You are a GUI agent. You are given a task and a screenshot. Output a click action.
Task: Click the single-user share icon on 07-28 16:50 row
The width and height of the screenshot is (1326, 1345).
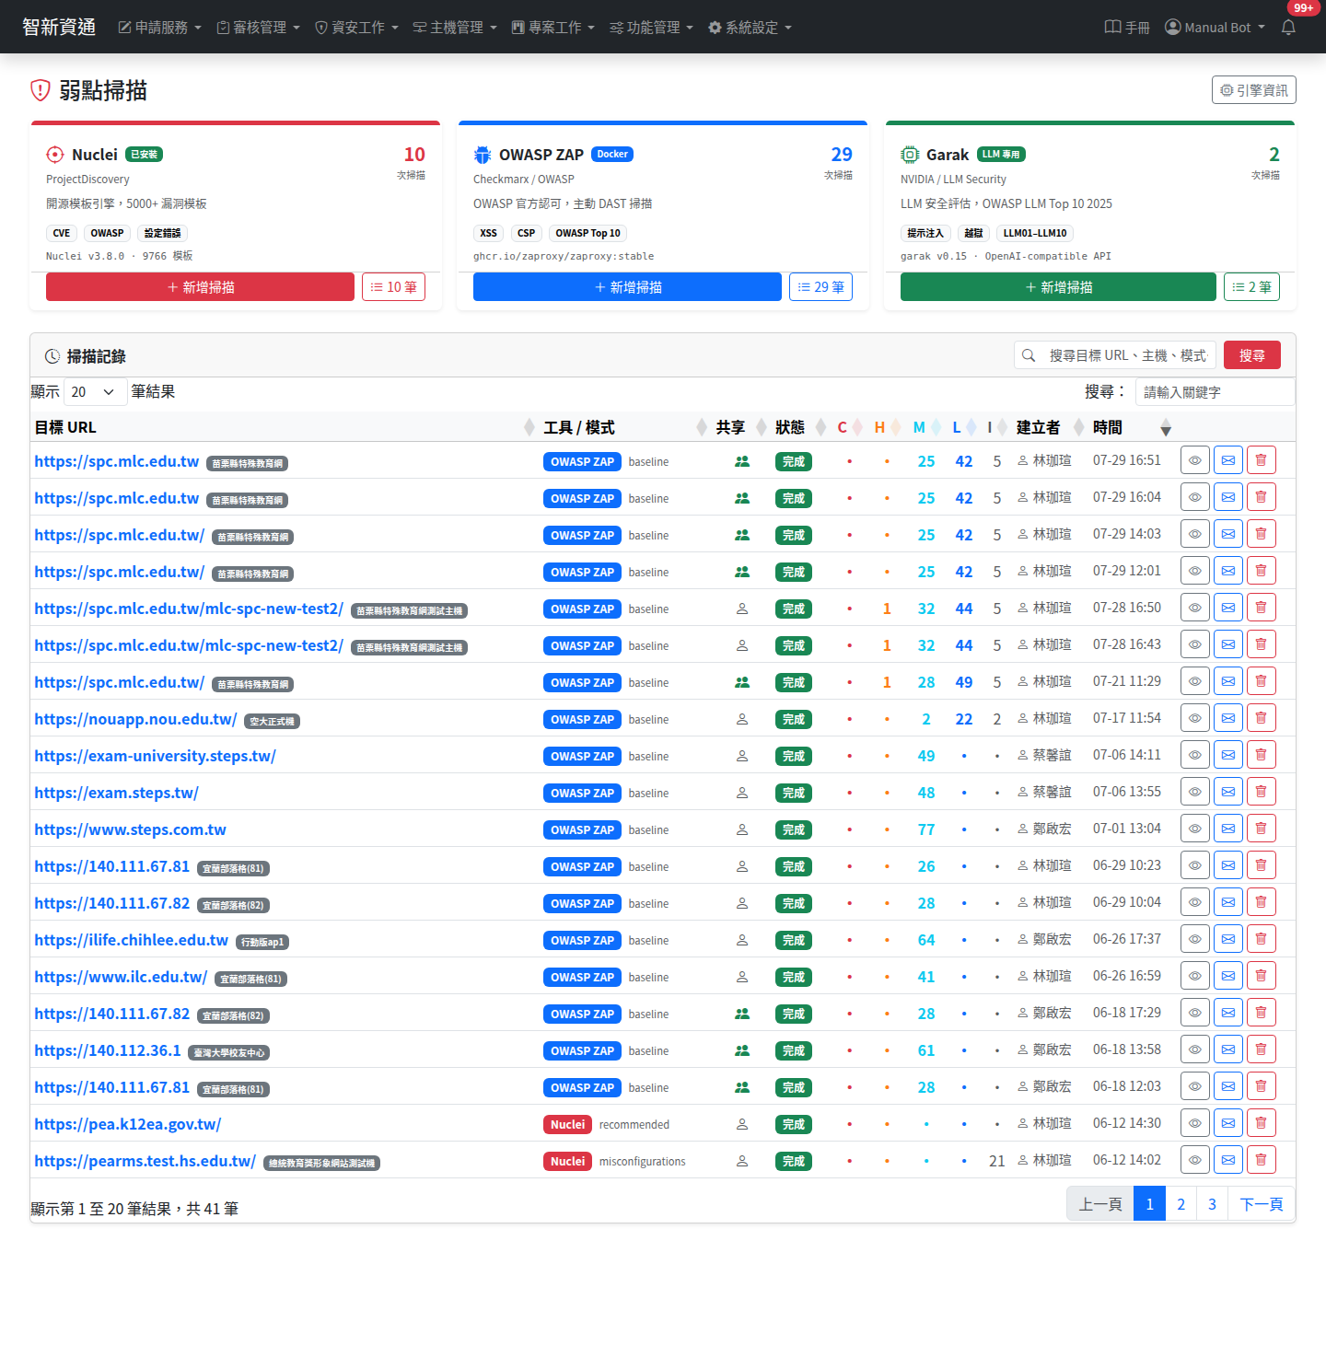(x=742, y=609)
